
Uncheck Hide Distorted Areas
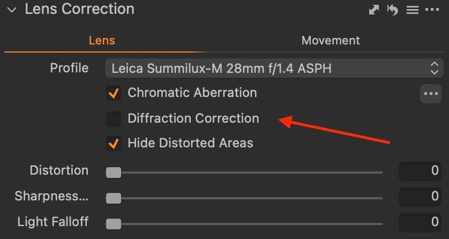pos(114,144)
